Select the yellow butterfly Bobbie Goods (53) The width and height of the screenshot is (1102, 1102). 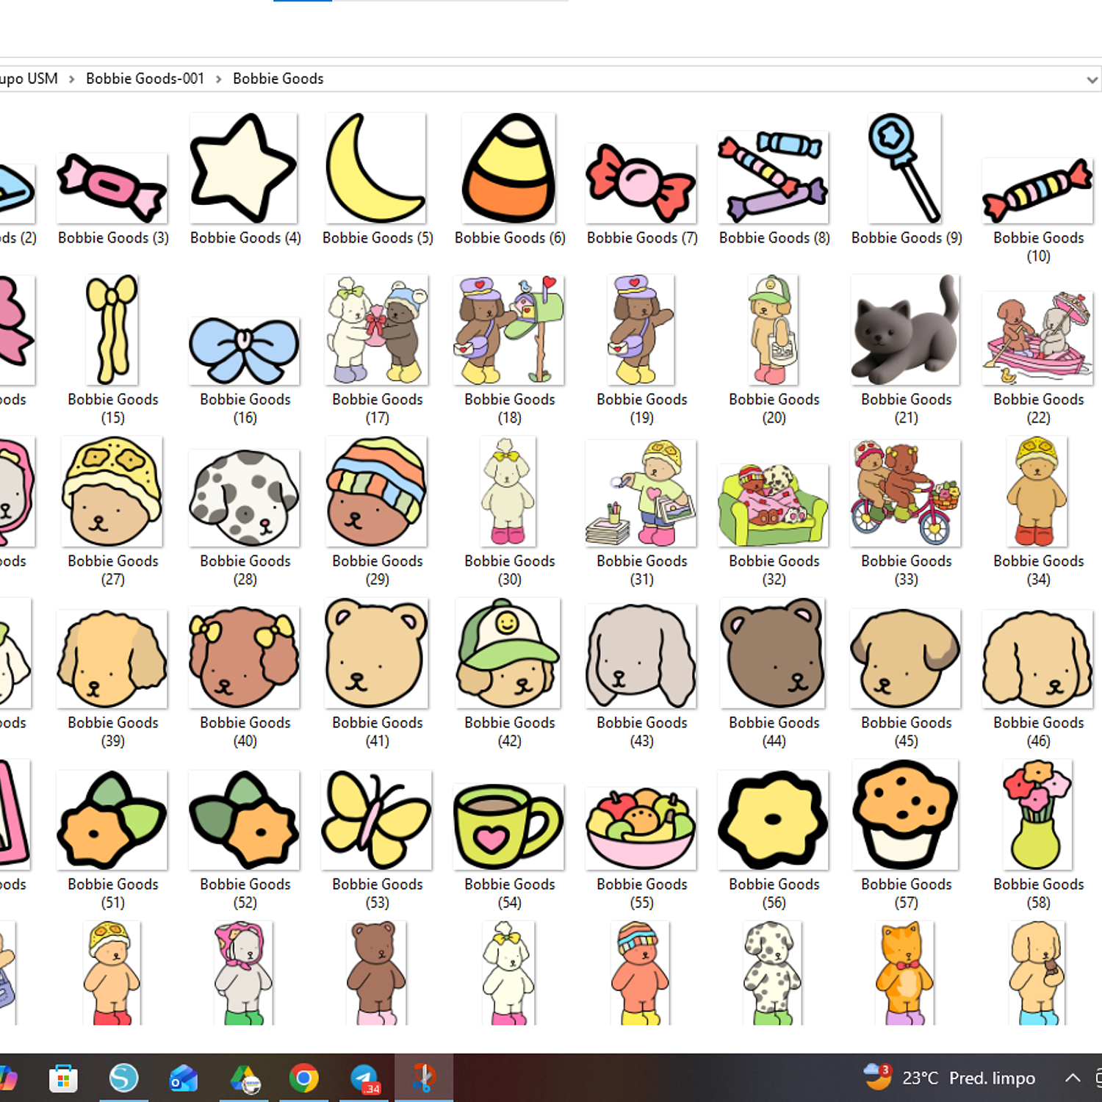(x=375, y=818)
